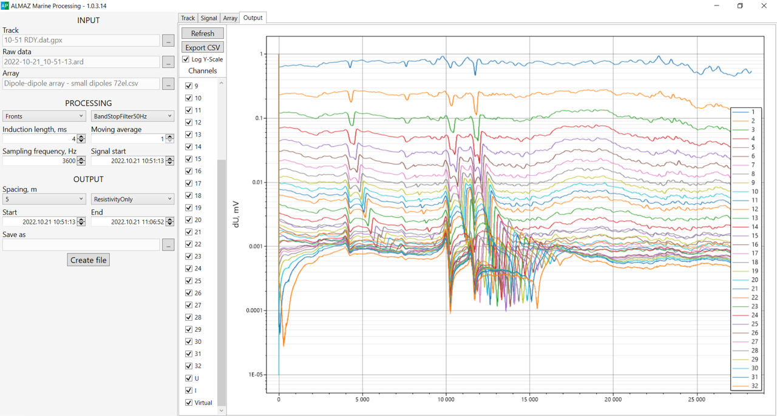Click the ALMAZ app icon in title bar
Image resolution: width=777 pixels, height=416 pixels.
click(5, 5)
